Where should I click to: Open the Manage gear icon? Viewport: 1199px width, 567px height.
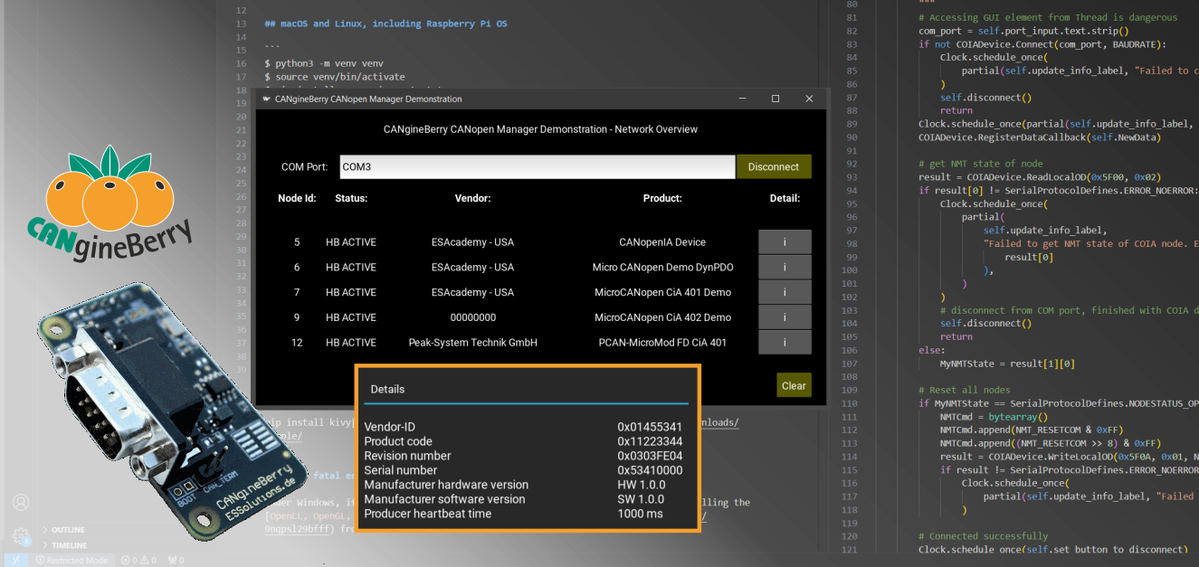pos(20,535)
